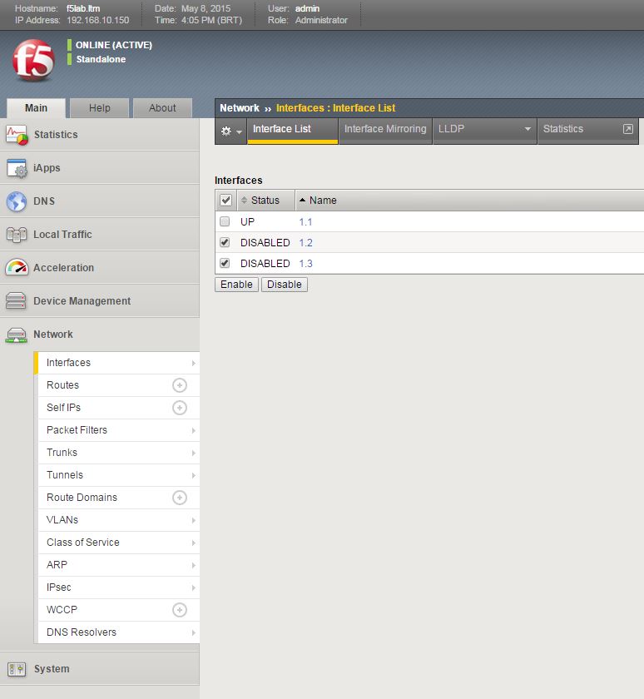Add a new route with plus icon
This screenshot has width=644, height=699.
click(x=179, y=385)
